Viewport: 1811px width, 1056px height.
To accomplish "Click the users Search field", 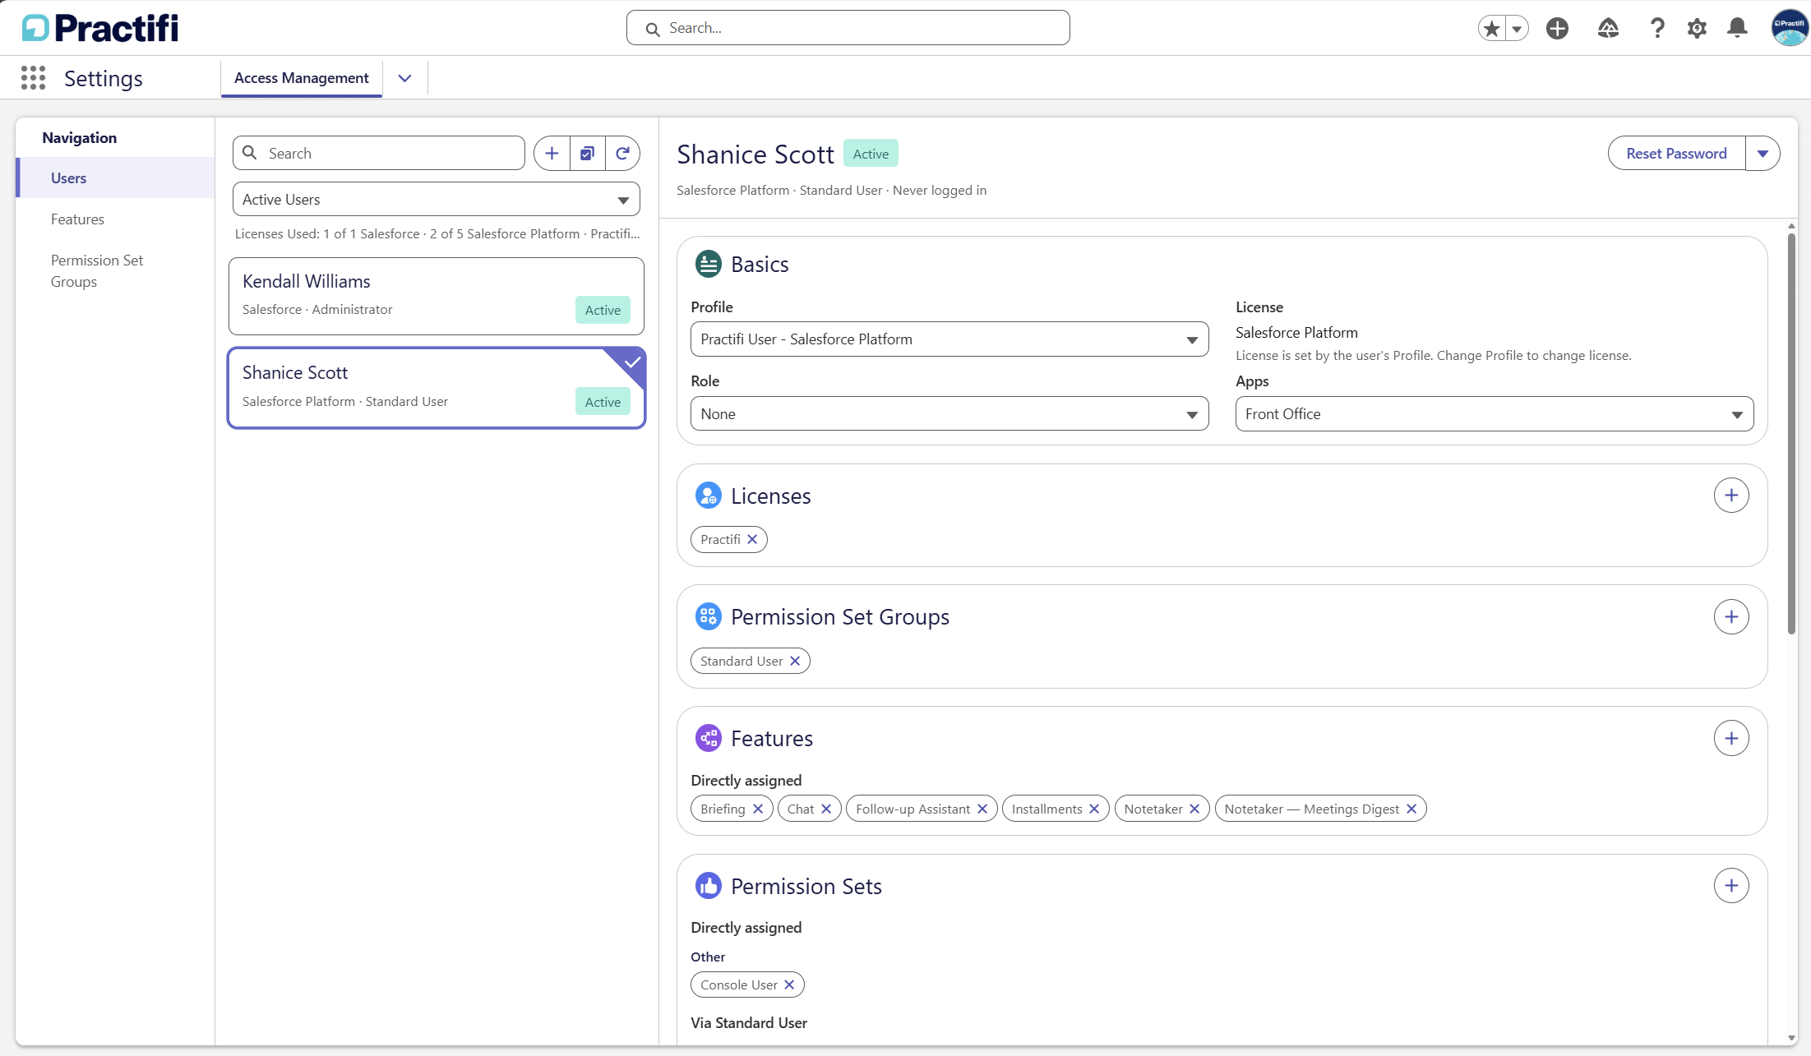I will (x=378, y=154).
